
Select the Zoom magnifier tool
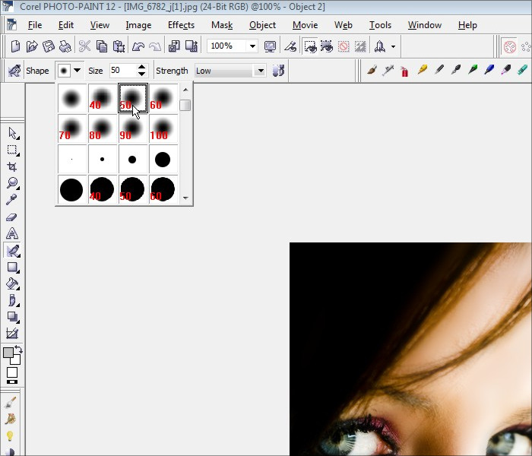tap(12, 183)
